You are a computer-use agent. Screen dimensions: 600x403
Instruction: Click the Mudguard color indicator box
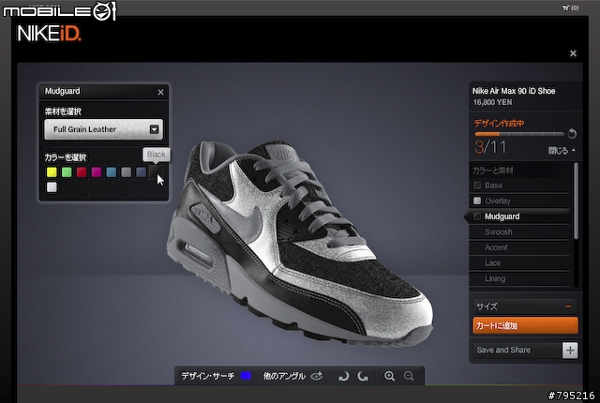(x=477, y=216)
